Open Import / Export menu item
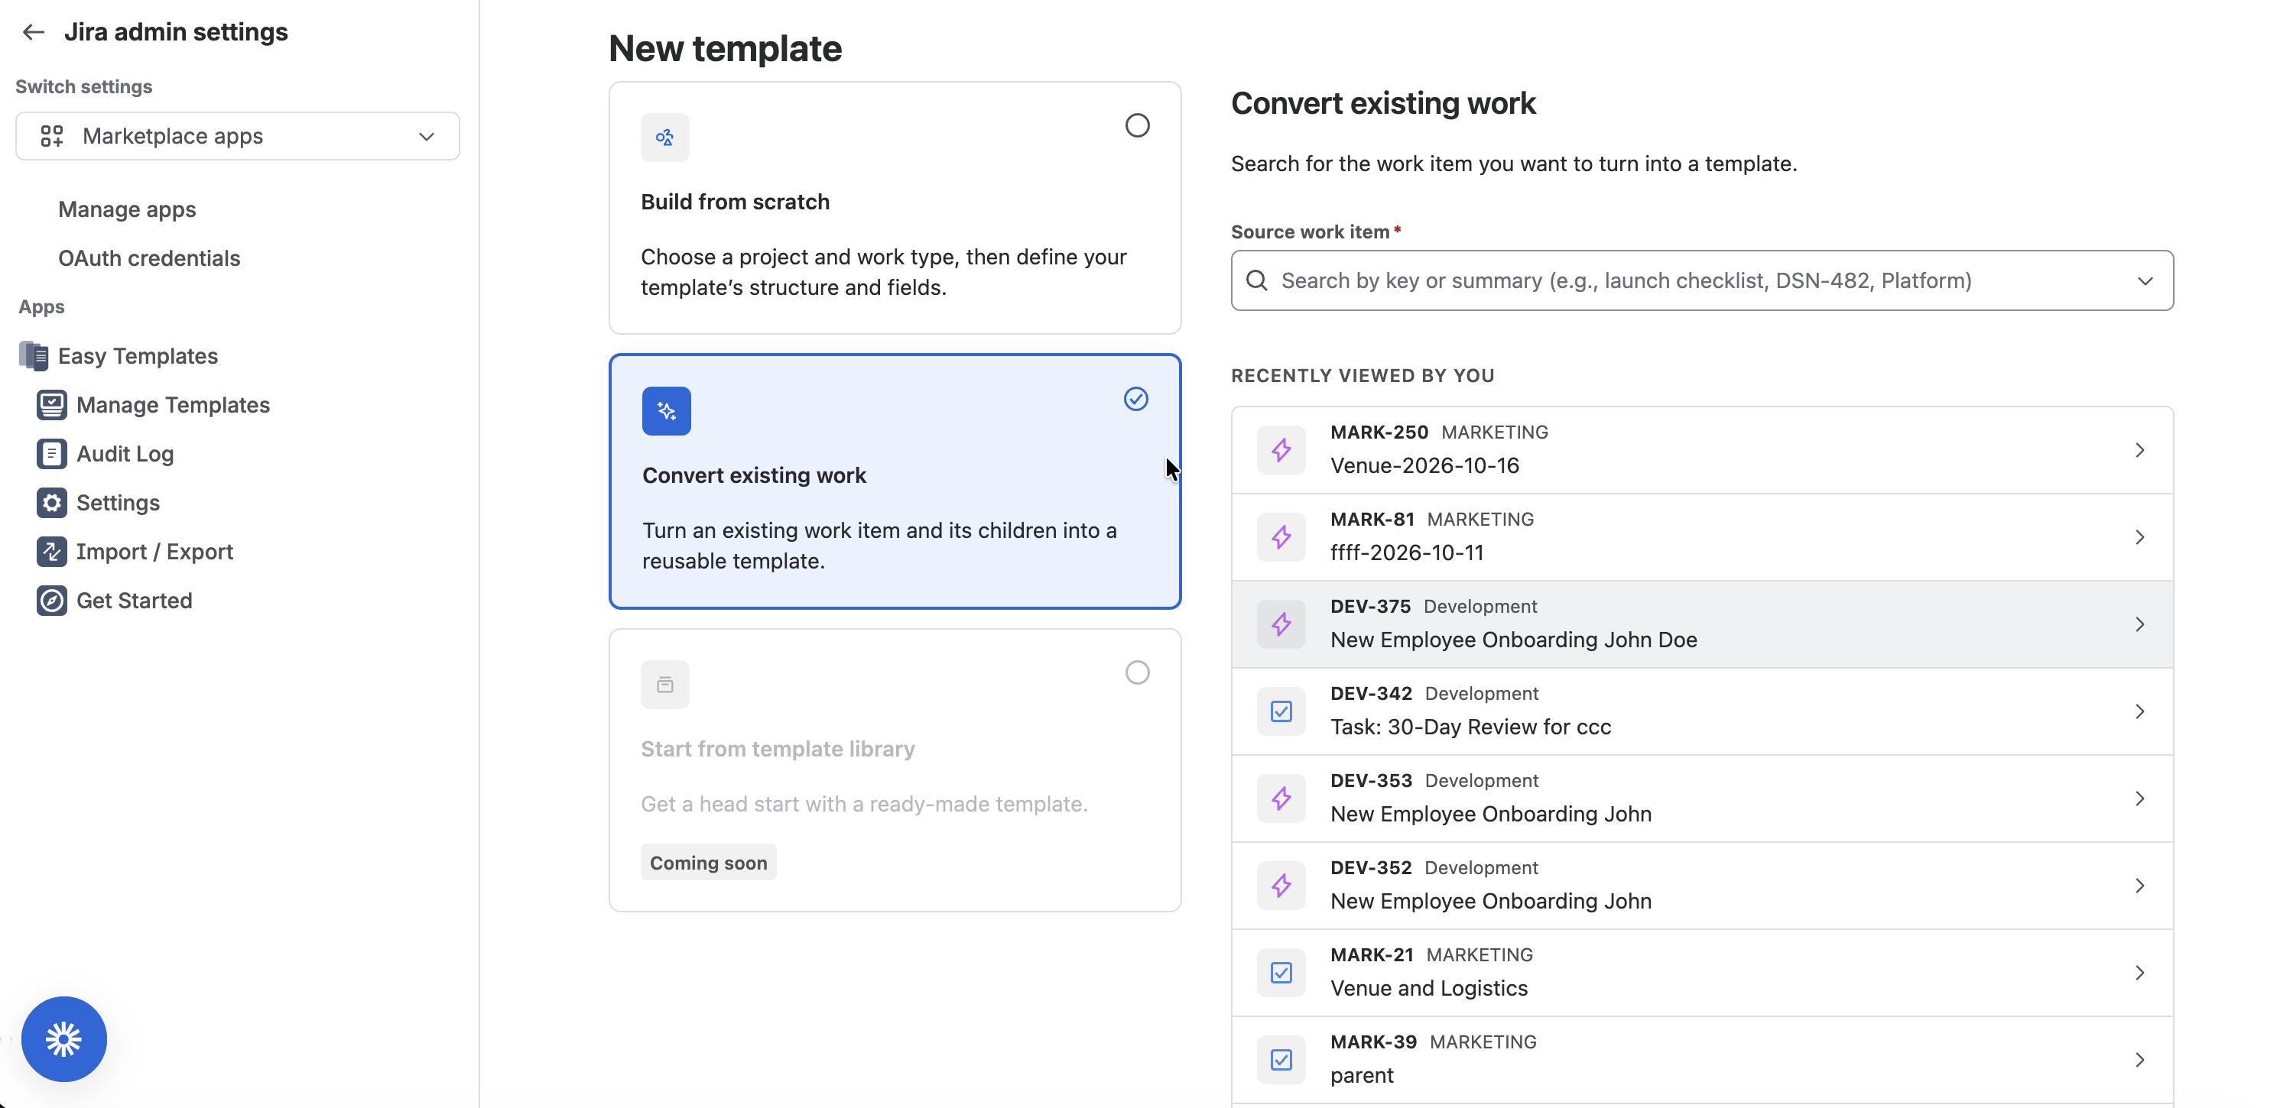2277x1108 pixels. pyautogui.click(x=154, y=552)
